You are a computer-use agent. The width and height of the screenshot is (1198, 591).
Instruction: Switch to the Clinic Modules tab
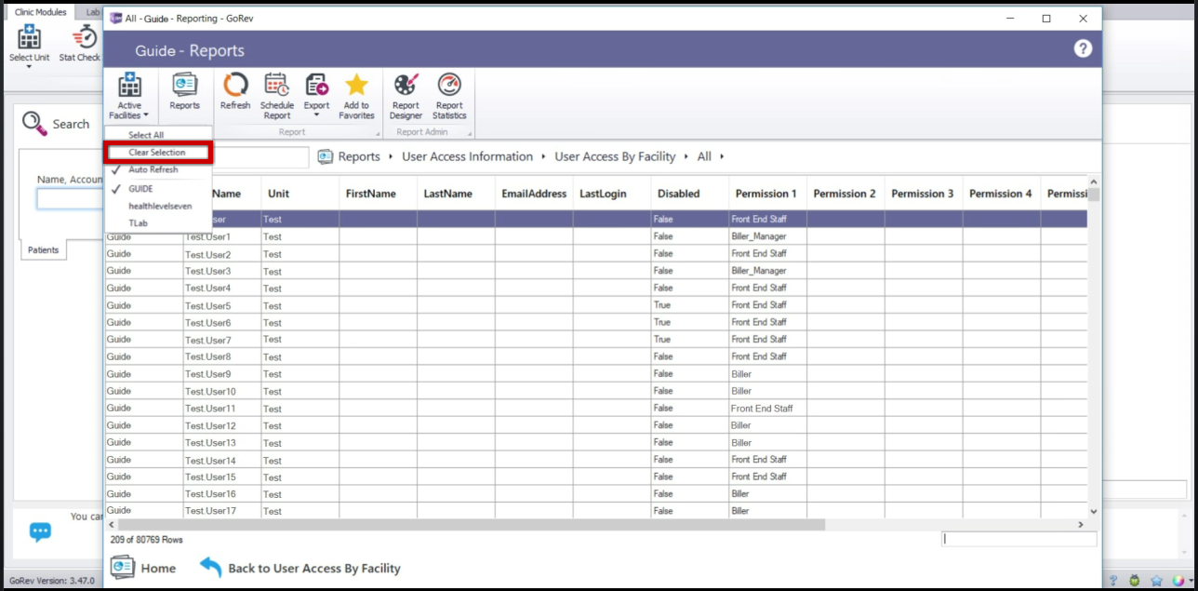pos(41,12)
